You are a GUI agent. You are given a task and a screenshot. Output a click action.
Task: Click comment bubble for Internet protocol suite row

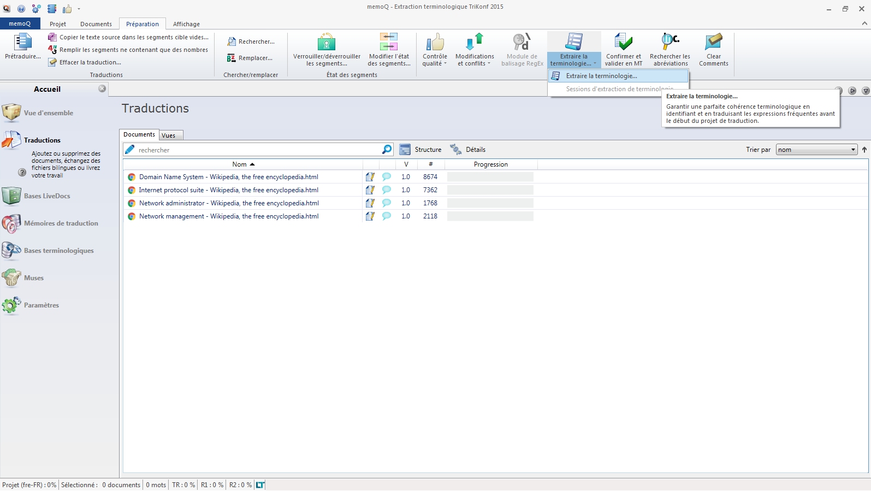pos(387,190)
